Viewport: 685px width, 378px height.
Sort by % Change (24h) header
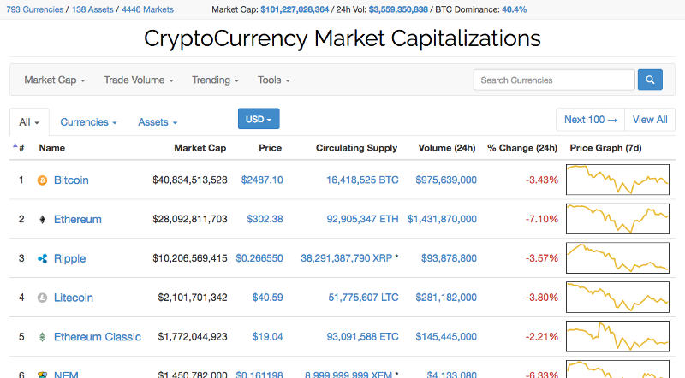click(522, 148)
